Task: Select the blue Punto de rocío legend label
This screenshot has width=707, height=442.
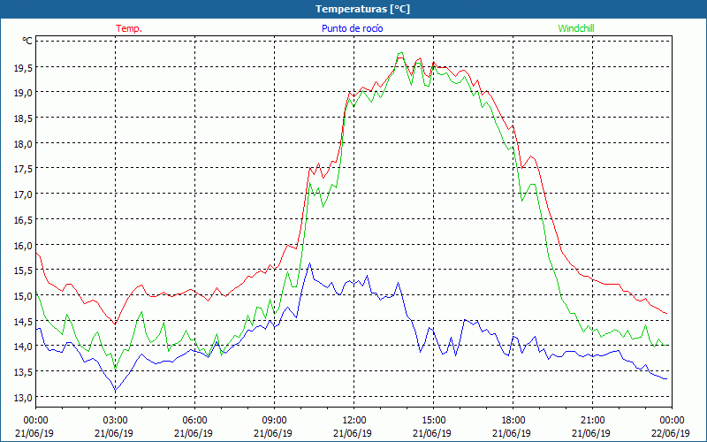Action: pyautogui.click(x=352, y=28)
